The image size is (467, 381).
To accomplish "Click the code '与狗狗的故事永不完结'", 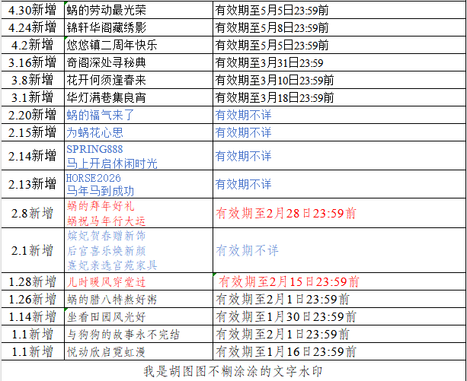I will point(123,335).
